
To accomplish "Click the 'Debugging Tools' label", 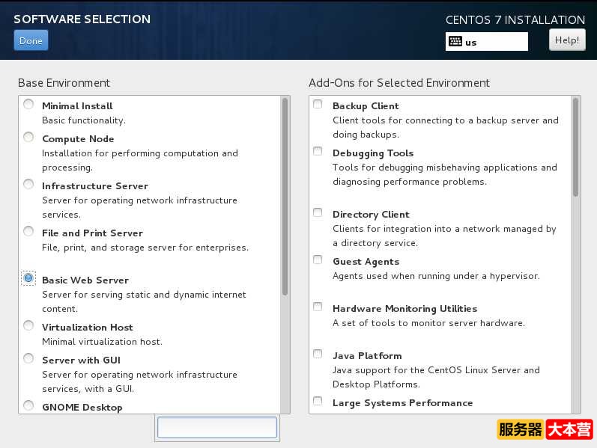I will click(373, 153).
